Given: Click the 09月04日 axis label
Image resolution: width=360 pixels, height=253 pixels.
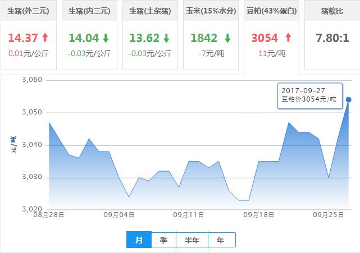Looking at the screenshot, I should tap(119, 215).
